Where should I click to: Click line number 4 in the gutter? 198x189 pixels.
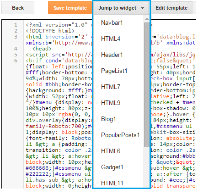pos(16,49)
